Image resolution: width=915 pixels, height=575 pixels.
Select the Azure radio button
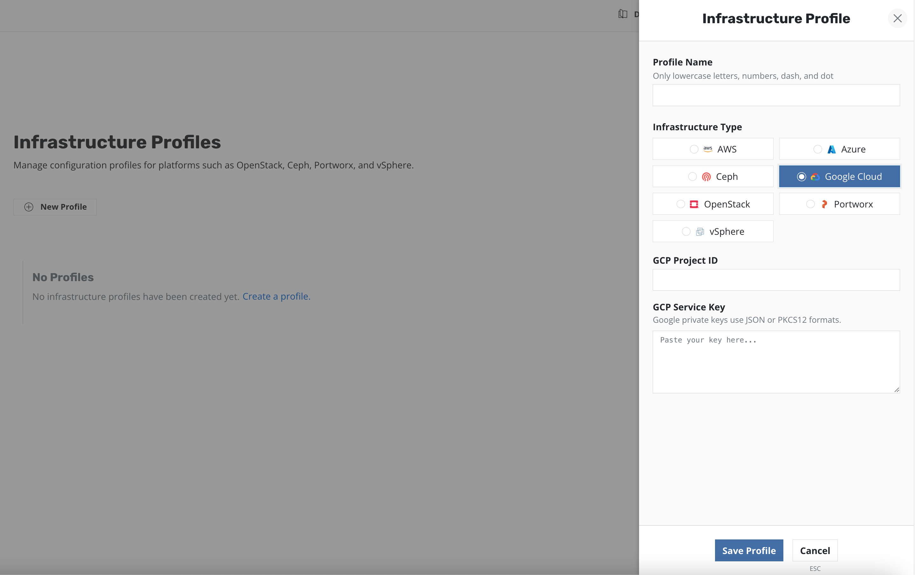(817, 149)
